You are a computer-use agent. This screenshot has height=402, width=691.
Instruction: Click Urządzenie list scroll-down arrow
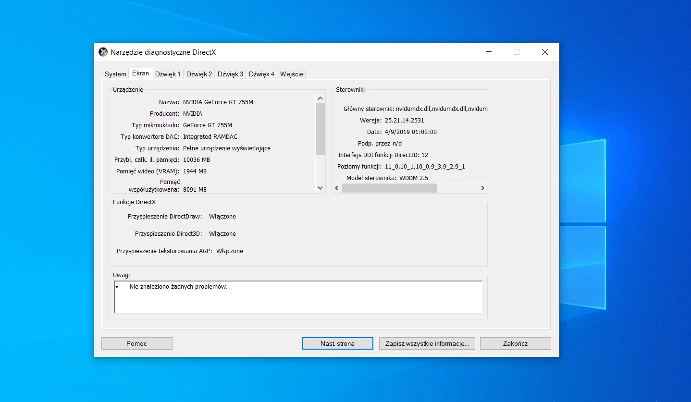pyautogui.click(x=321, y=188)
